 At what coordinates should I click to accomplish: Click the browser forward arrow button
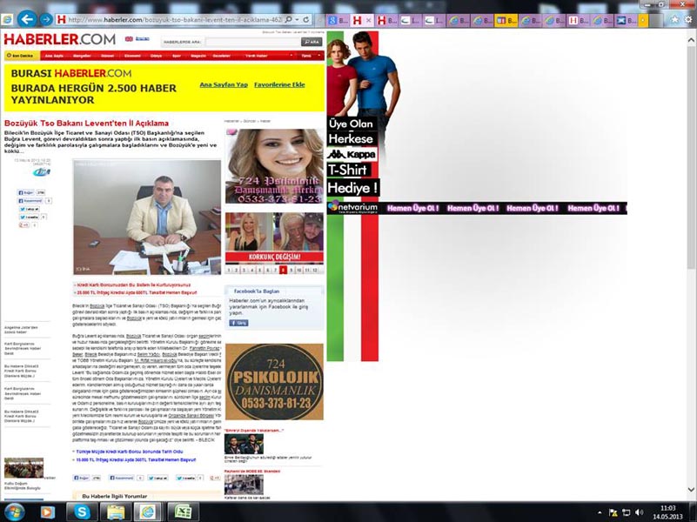46,19
